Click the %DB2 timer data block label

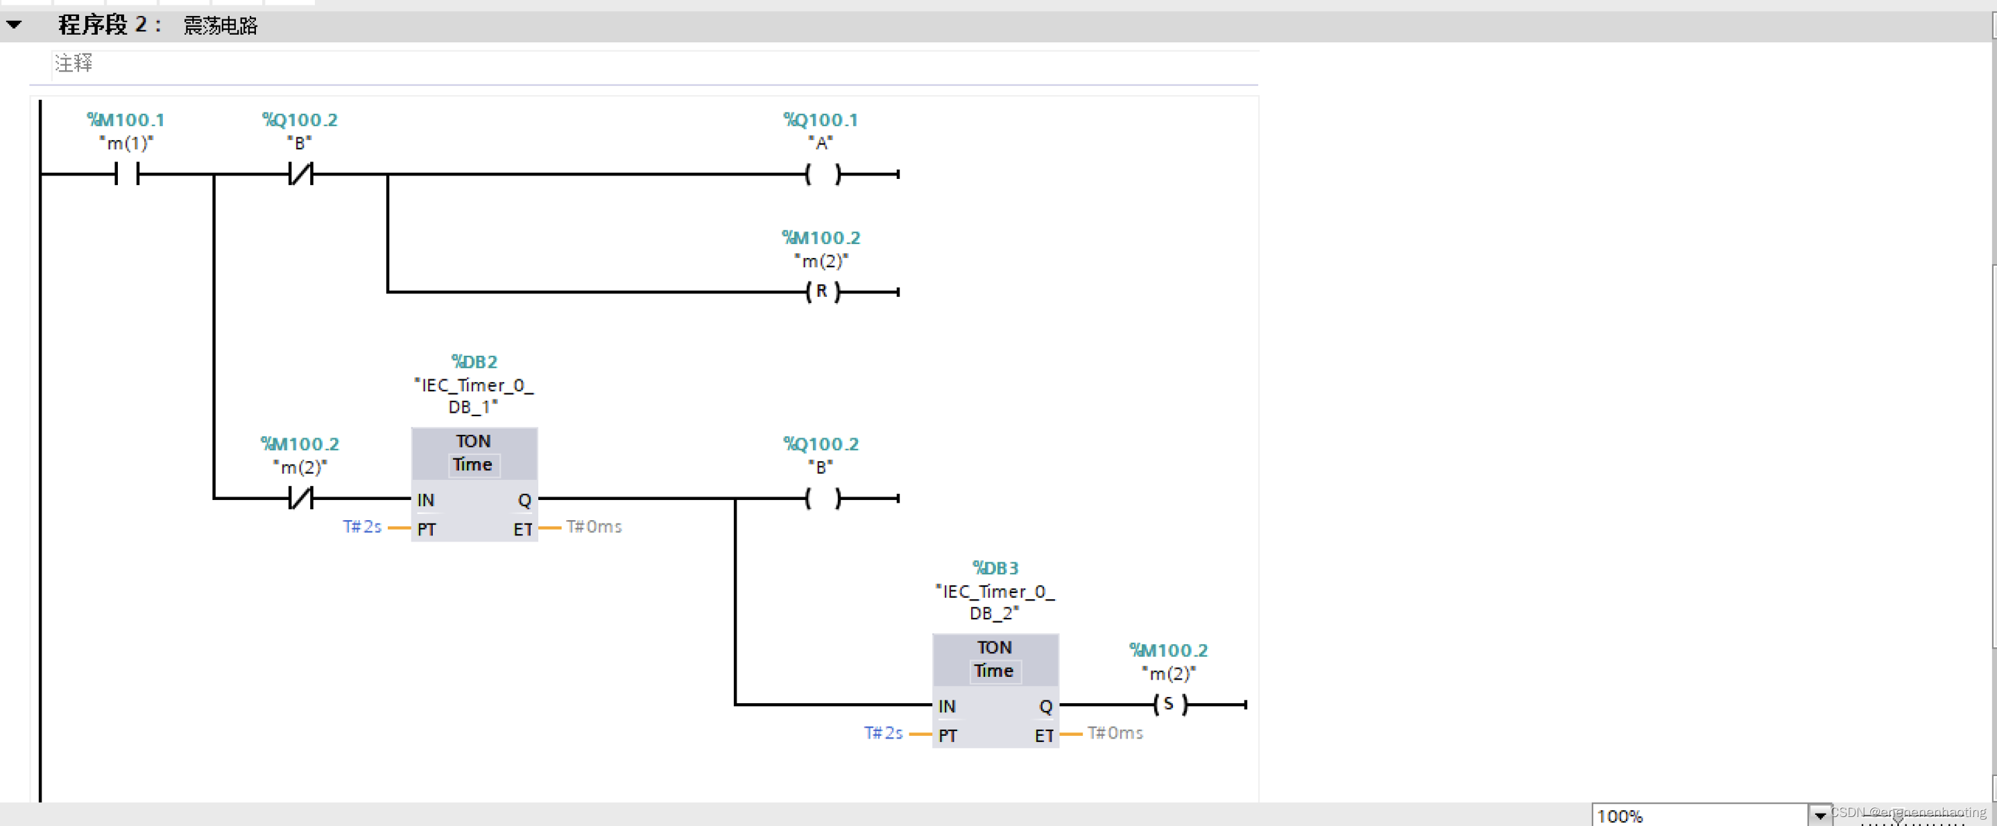click(x=474, y=362)
